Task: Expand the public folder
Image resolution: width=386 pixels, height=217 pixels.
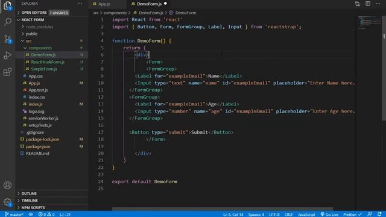Action: (31, 34)
